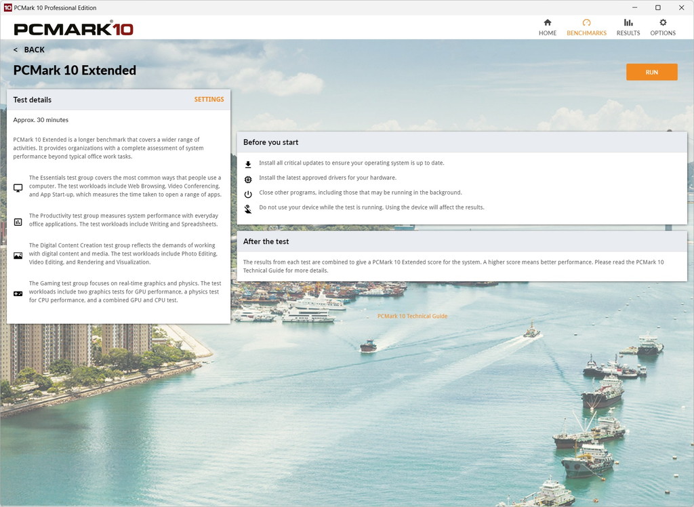Click the Gaming test group description
694x507 pixels.
coord(125,291)
